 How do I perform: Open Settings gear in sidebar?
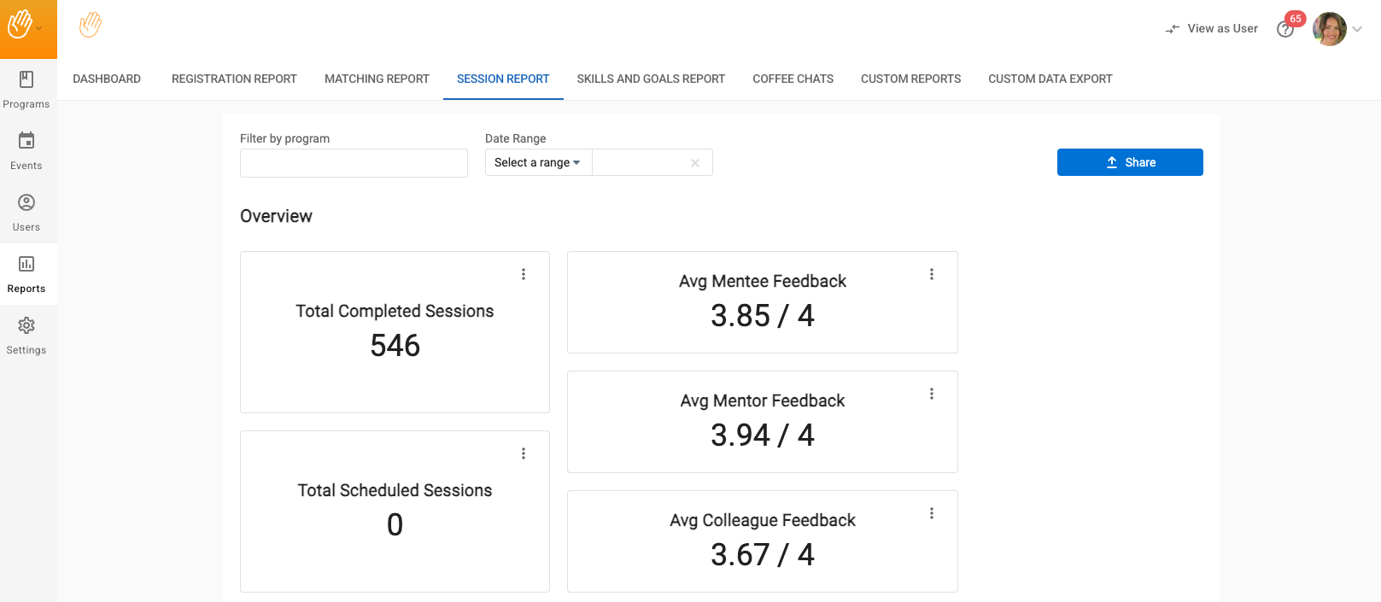pos(26,326)
